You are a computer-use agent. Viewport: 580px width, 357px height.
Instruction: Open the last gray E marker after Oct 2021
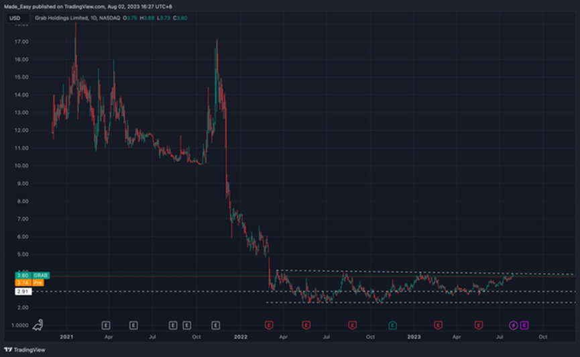point(216,325)
